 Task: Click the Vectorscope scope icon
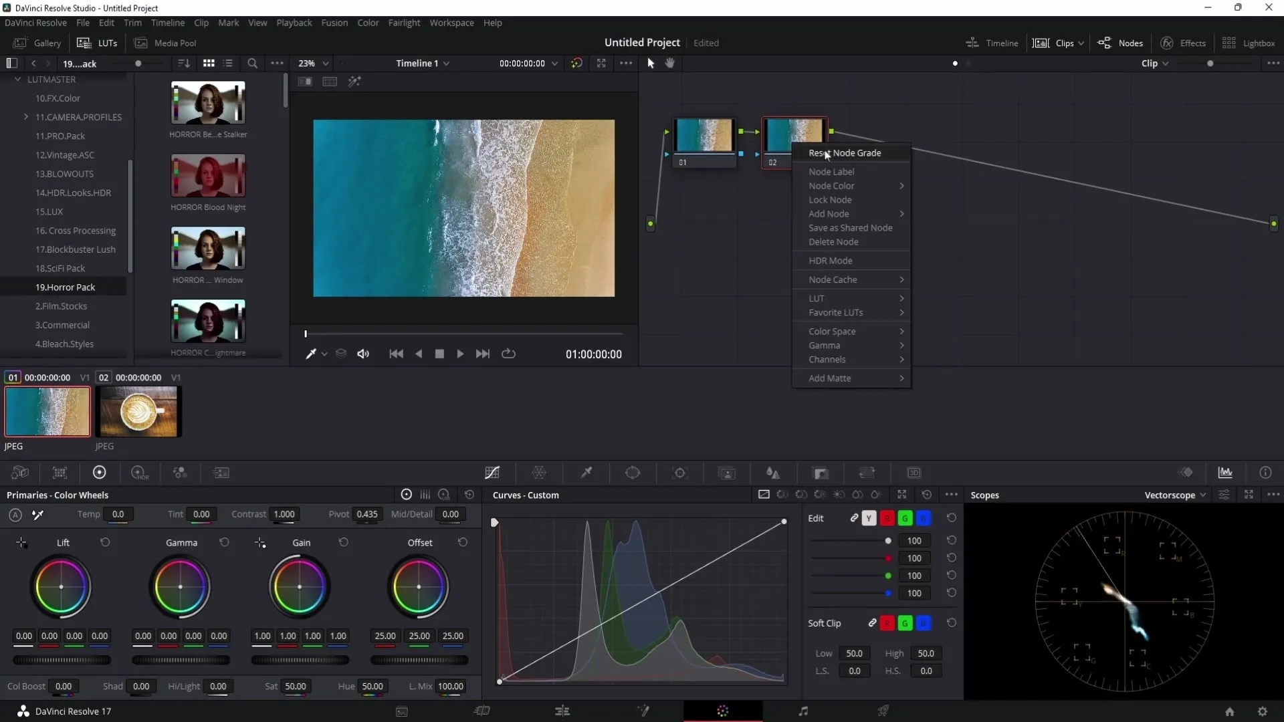click(x=1174, y=495)
